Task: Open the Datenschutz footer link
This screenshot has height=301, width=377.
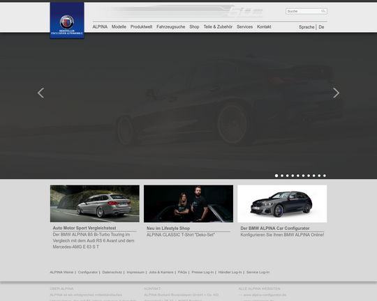Action: tap(112, 272)
